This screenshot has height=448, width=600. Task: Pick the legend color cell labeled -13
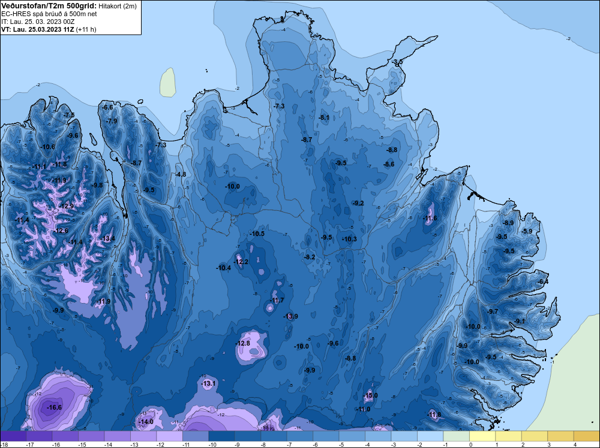pos(143,436)
